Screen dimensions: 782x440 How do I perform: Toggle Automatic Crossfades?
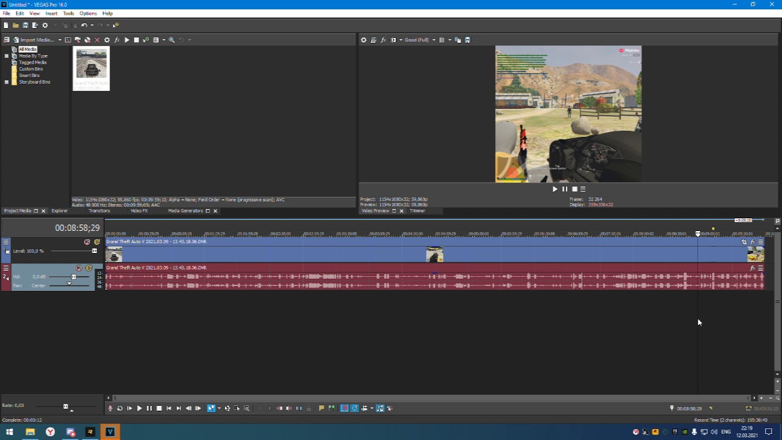[354, 408]
